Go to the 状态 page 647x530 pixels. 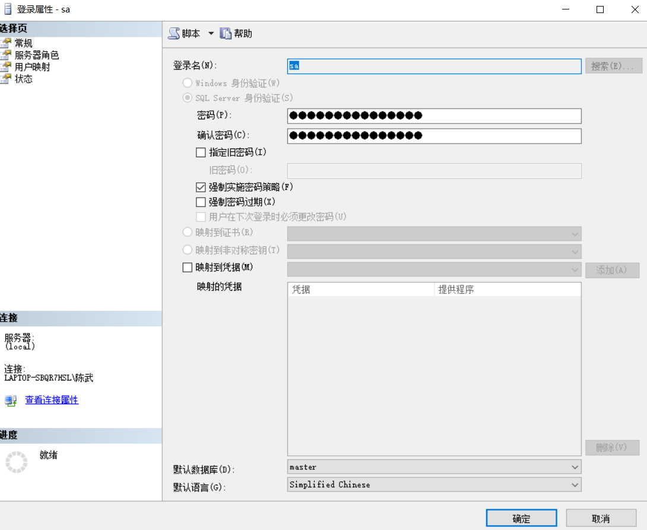[24, 79]
